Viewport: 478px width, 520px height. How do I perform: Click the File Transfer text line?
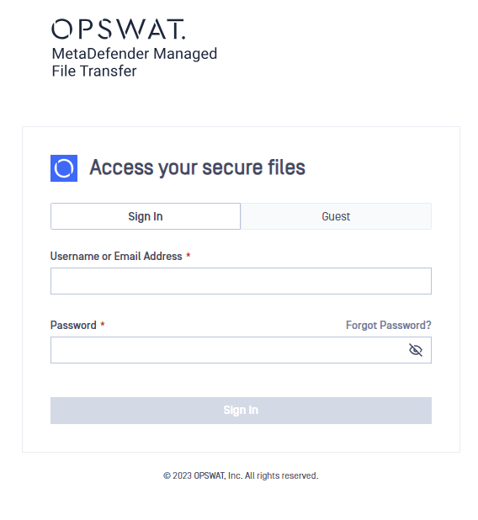tap(94, 71)
